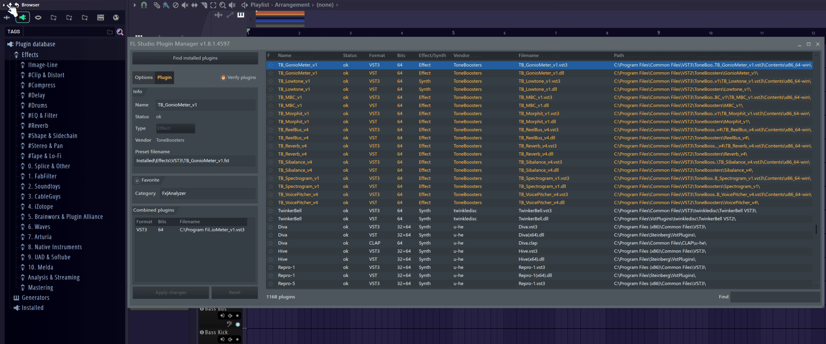Screen dimensions: 826x344
Task: Check the Favorite checkbox for TB_GonioMeter_v1
Action: coord(137,180)
